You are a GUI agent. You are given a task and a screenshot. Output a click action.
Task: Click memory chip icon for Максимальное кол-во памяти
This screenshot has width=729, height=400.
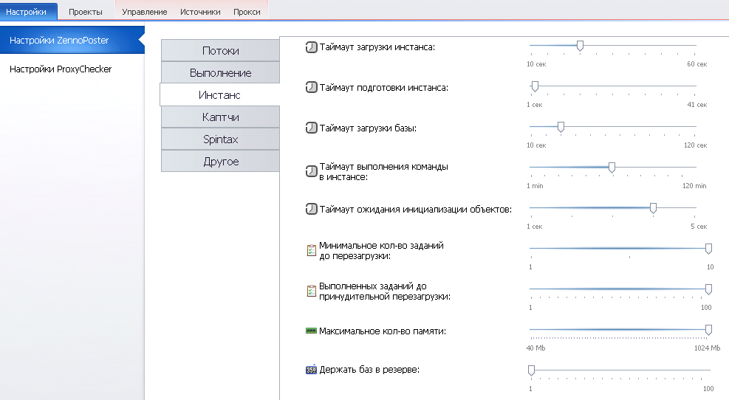(311, 331)
